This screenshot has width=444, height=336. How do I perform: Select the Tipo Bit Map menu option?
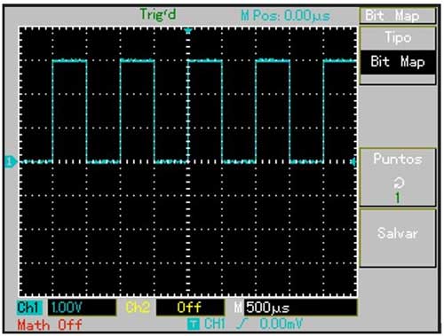(398, 56)
